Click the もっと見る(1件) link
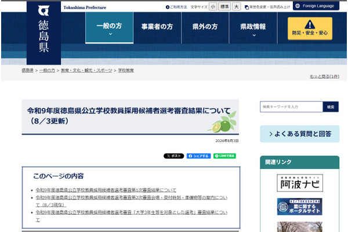Screen dimensions: 348x232 click(x=324, y=77)
